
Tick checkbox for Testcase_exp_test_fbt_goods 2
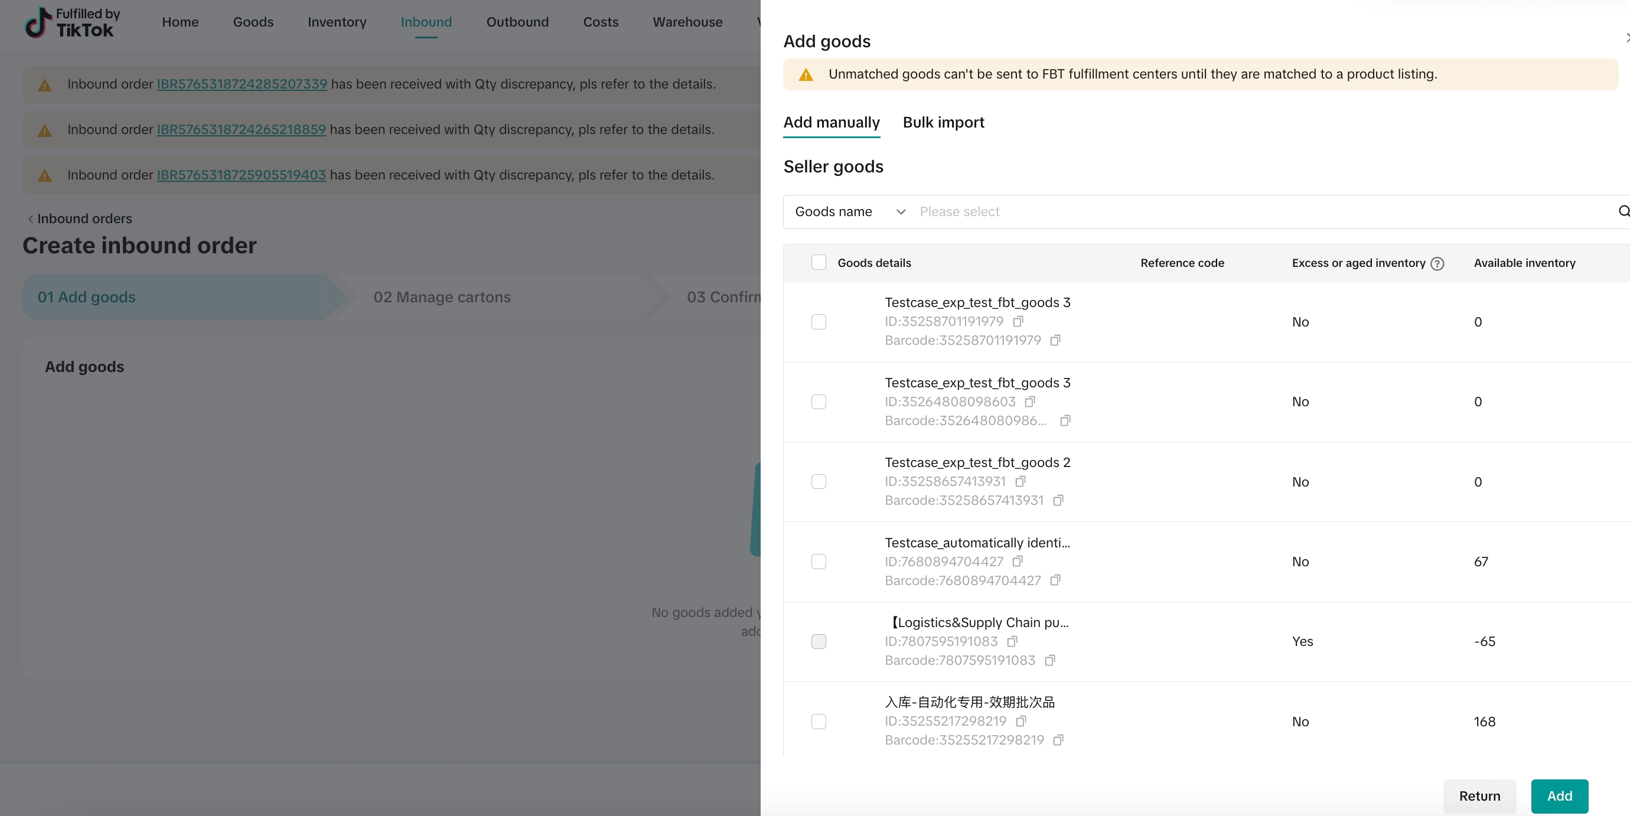pos(819,481)
